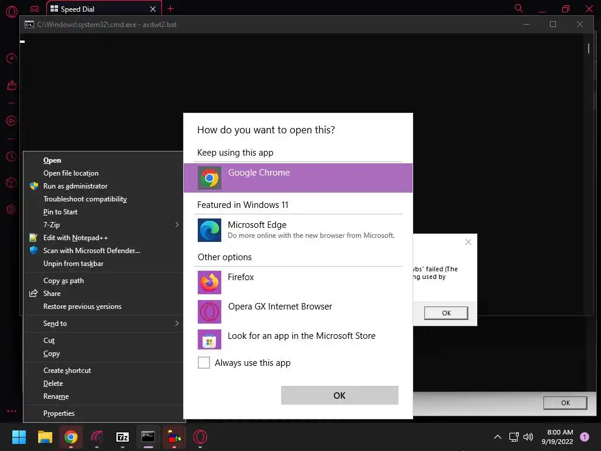The image size is (601, 451).
Task: Close the small error dialog
Action: pos(468,242)
